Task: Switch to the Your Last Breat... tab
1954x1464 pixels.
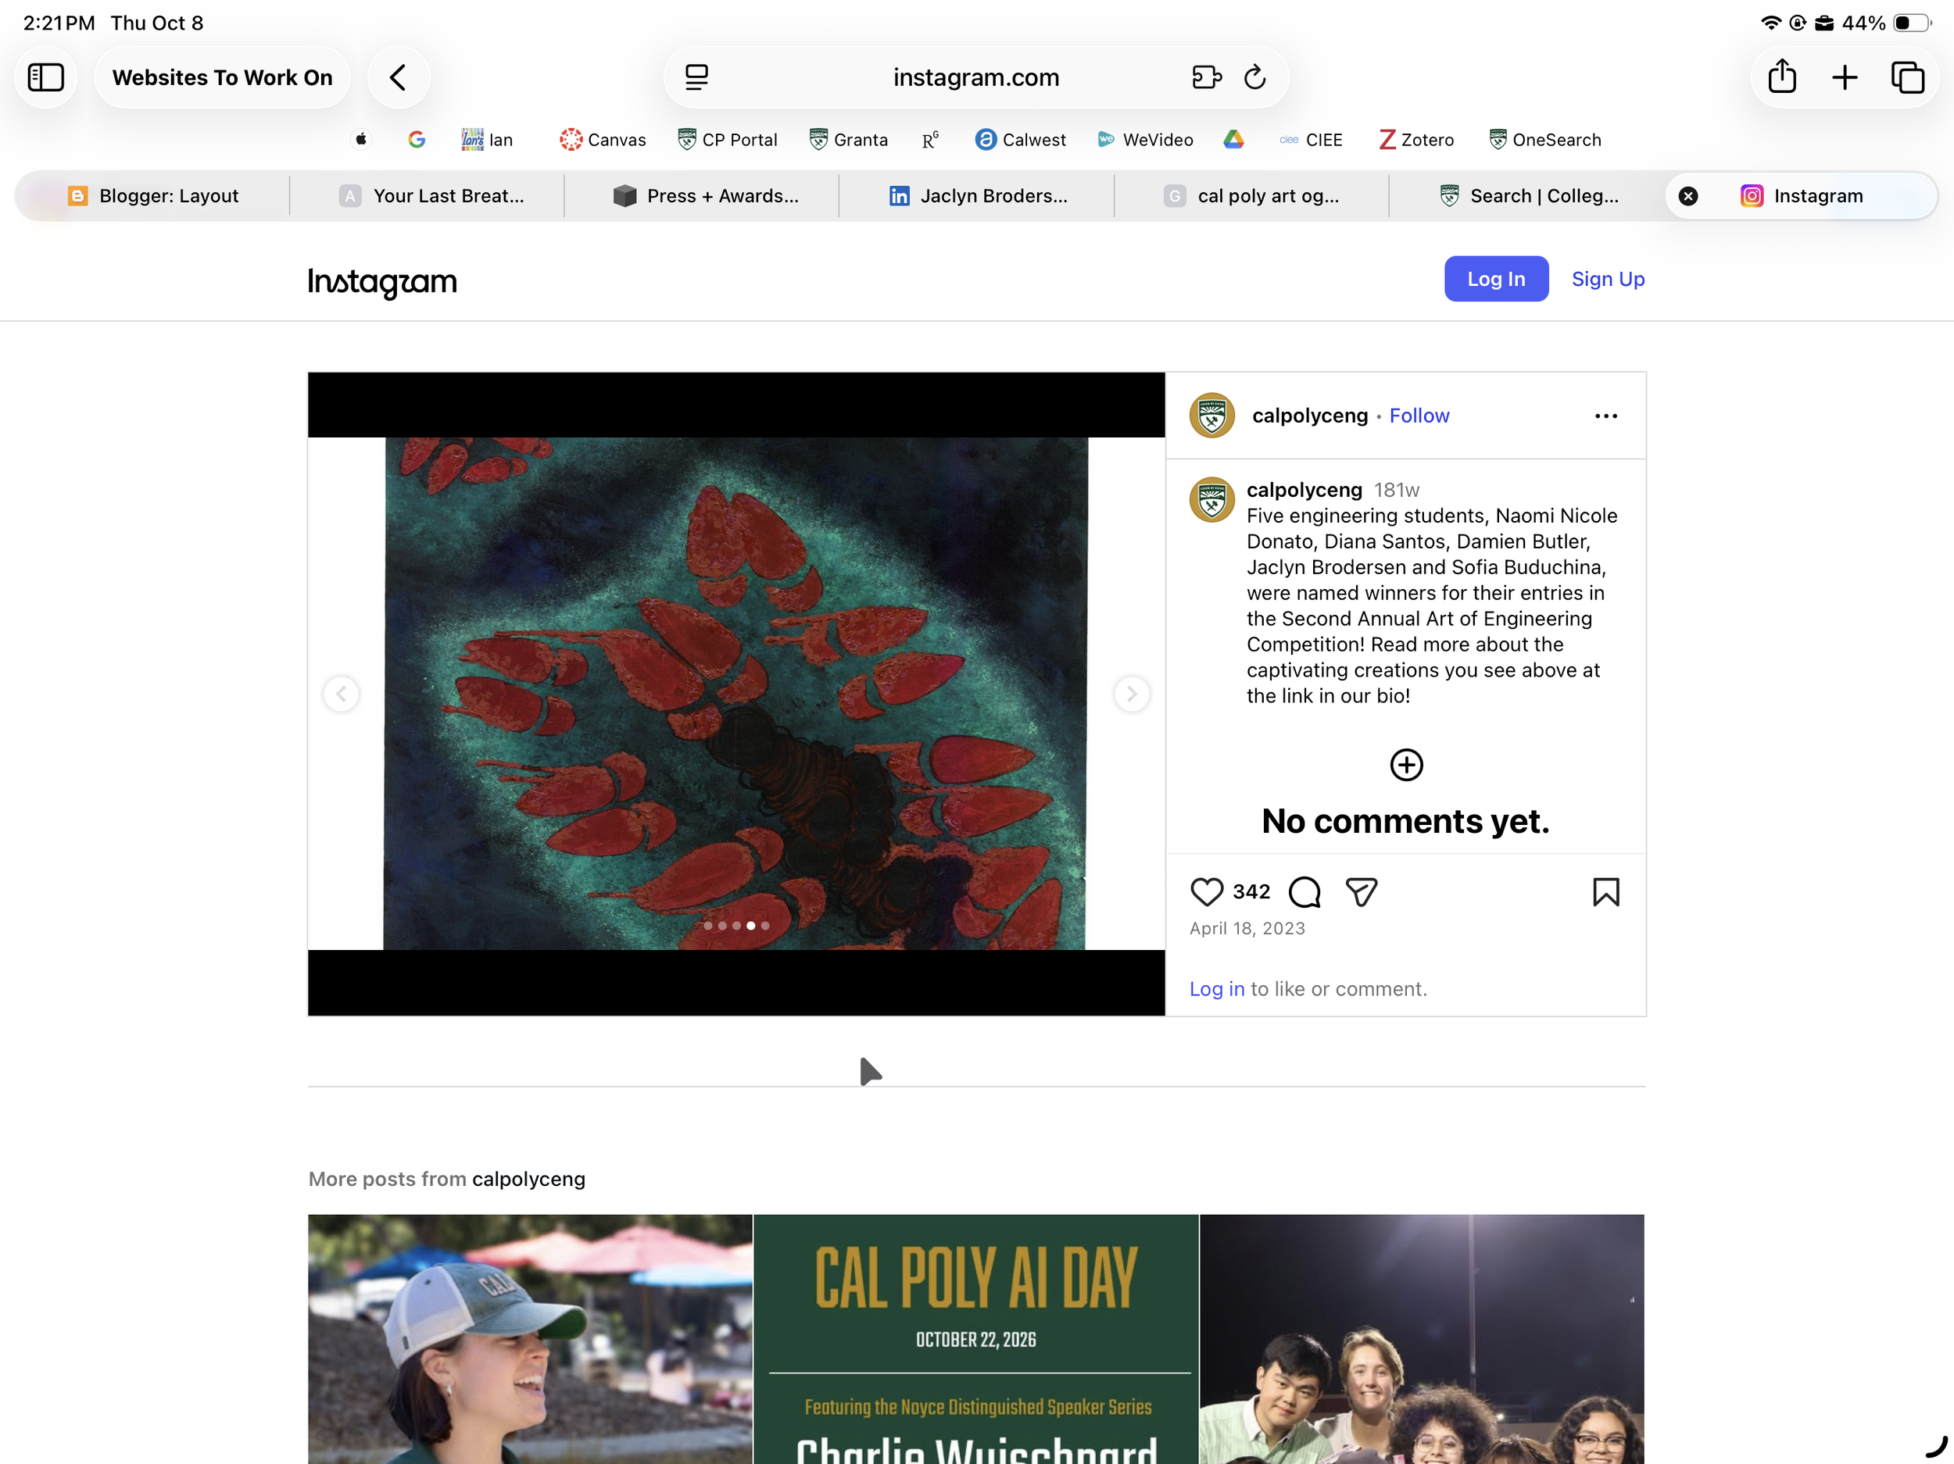Action: click(432, 196)
